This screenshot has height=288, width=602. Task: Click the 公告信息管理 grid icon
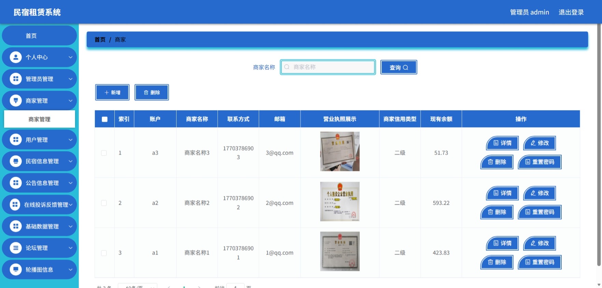15,183
